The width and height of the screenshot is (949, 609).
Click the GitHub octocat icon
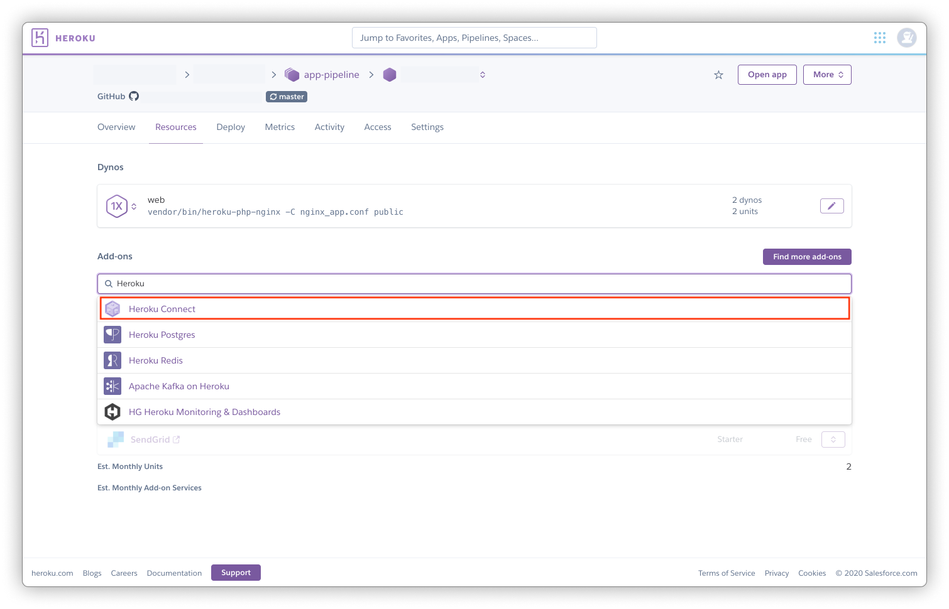(x=134, y=96)
